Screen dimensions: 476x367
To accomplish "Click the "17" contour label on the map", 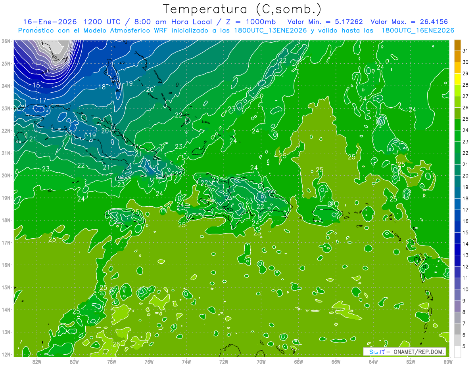I will pos(43,101).
